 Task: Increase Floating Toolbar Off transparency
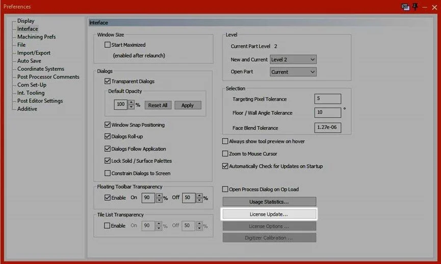point(199,195)
